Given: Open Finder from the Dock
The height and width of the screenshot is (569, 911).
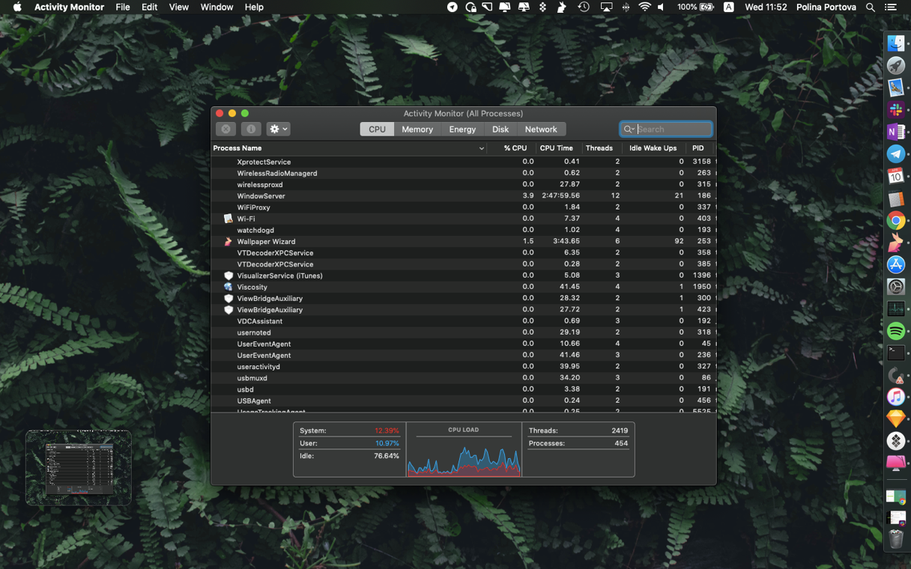Looking at the screenshot, I should coord(896,44).
